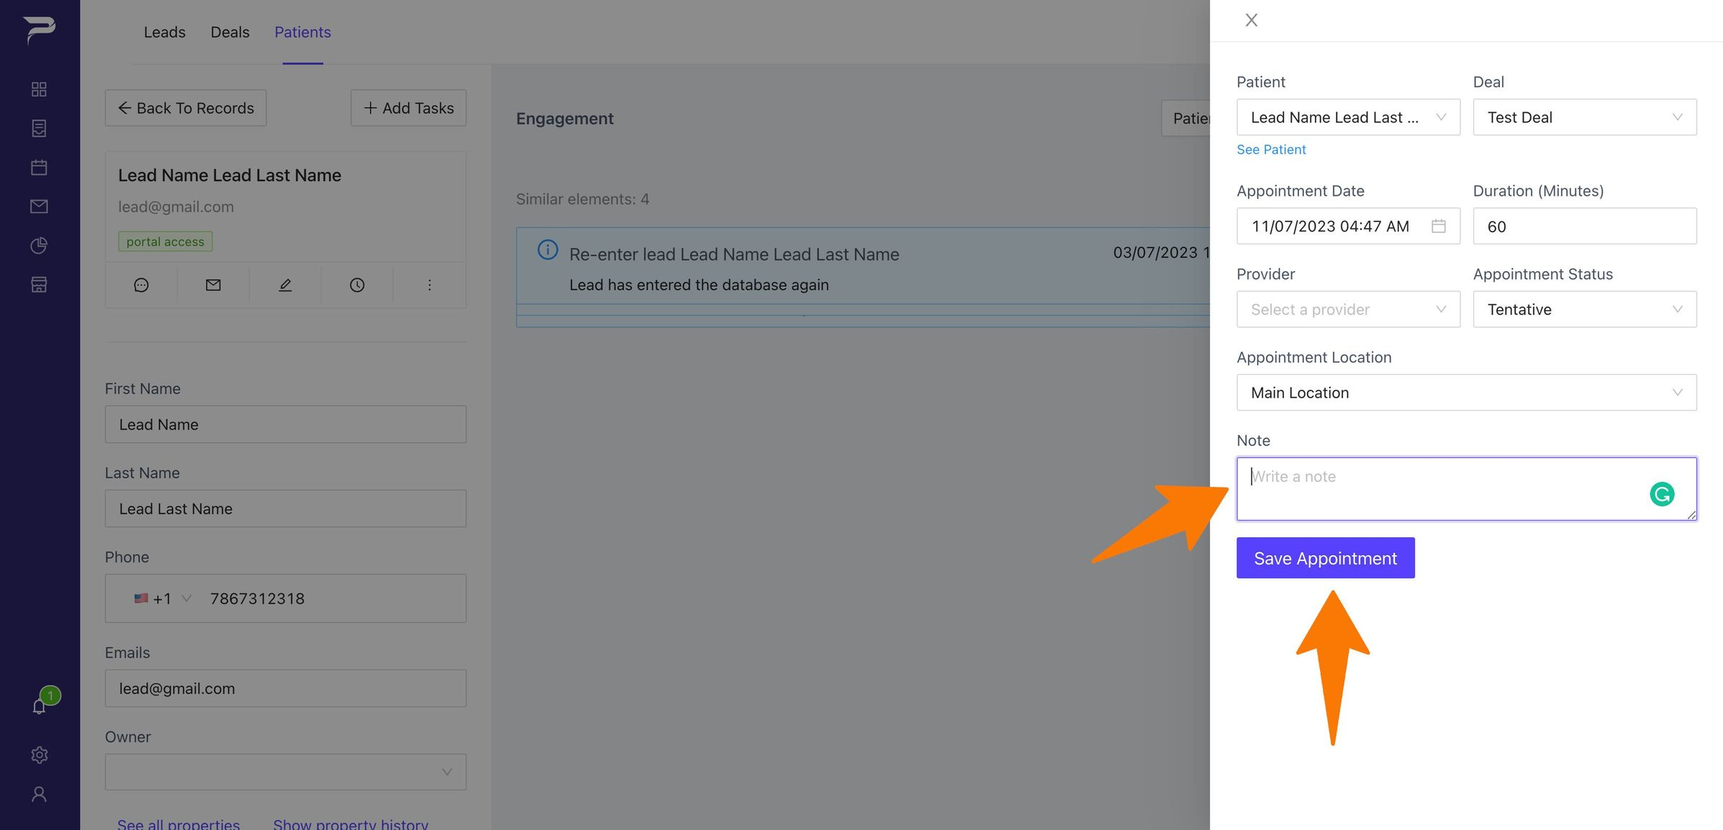This screenshot has height=830, width=1723.
Task: Open the See Patient link
Action: coord(1271,150)
